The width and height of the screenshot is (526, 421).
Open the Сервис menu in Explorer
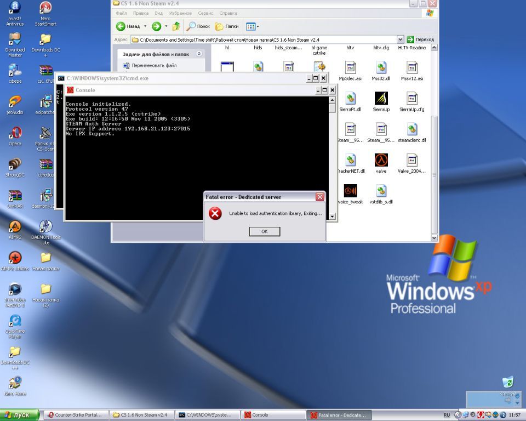pos(205,13)
